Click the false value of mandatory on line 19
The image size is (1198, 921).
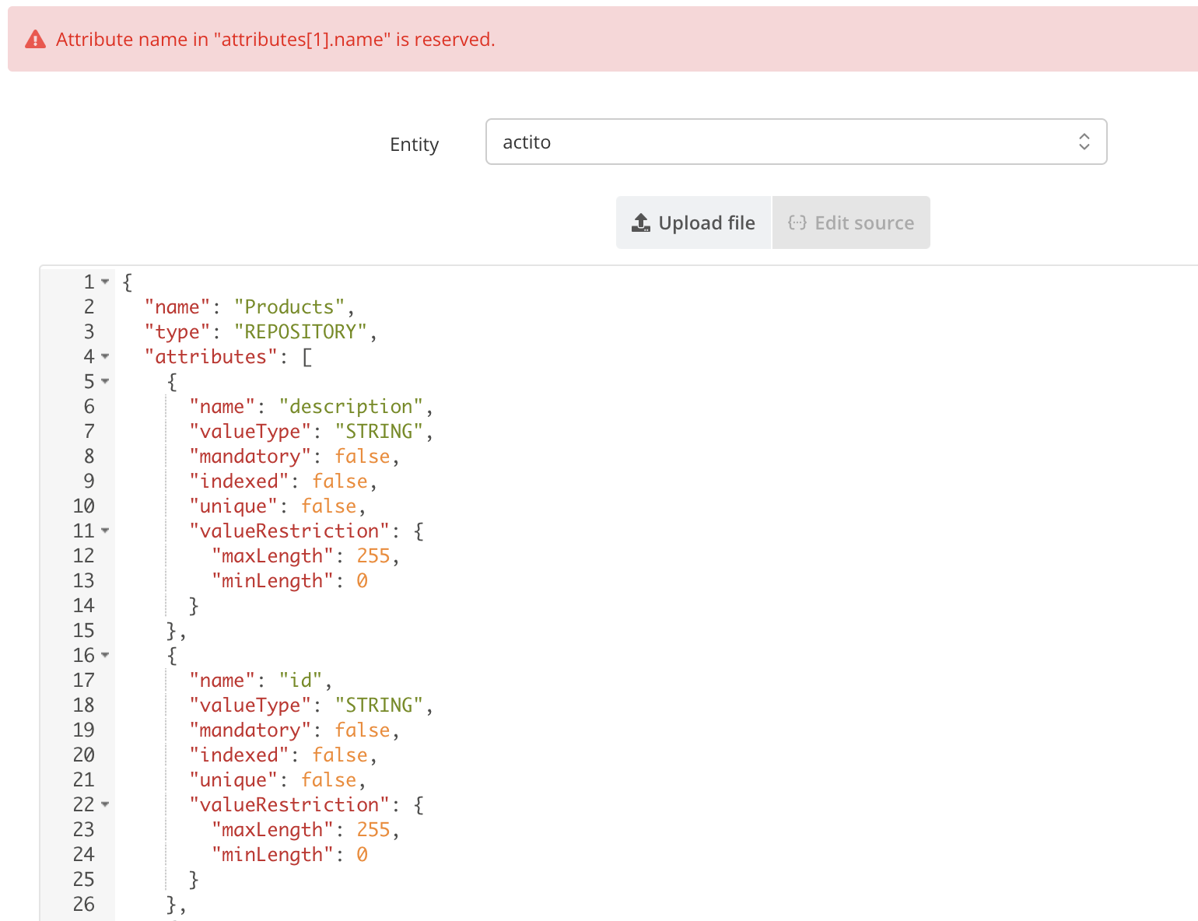(x=363, y=730)
